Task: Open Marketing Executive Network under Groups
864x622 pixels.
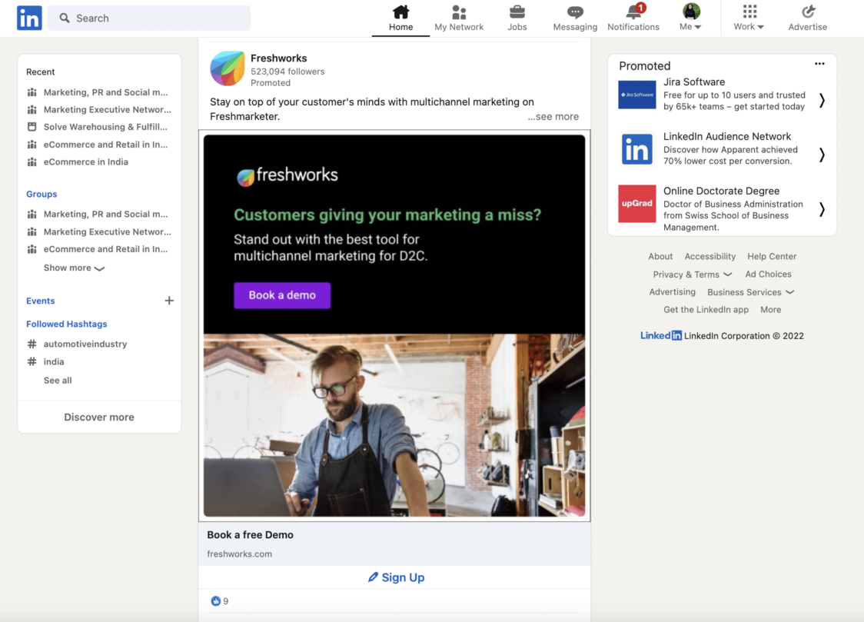Action: [108, 232]
